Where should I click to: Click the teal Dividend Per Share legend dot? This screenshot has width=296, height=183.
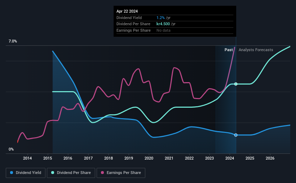53,173
